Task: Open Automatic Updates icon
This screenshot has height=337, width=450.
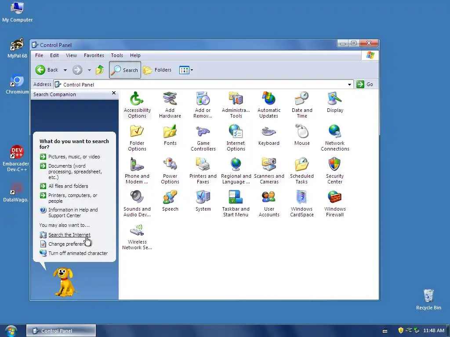Action: [x=269, y=104]
